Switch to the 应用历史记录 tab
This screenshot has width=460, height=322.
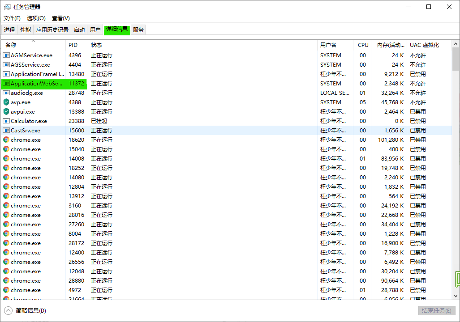point(52,30)
